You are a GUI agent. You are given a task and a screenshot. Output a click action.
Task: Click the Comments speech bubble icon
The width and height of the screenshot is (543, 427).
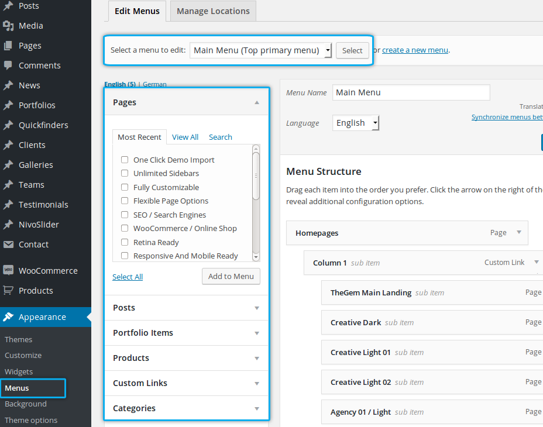pos(8,66)
